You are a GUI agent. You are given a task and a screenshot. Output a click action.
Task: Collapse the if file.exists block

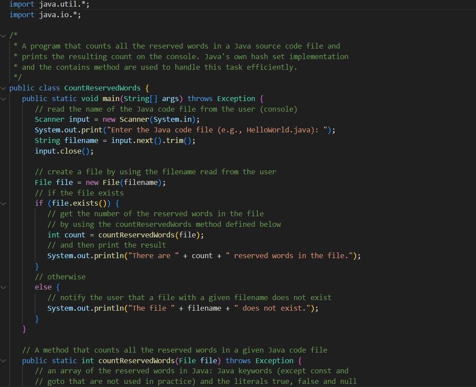(x=4, y=203)
